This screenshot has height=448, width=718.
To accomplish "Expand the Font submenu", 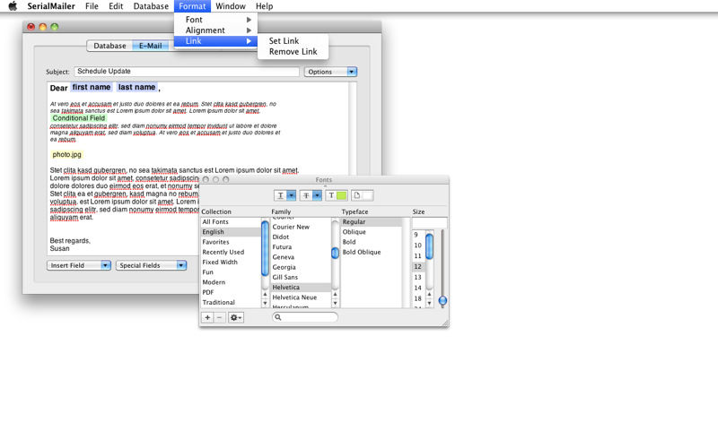I will [215, 20].
